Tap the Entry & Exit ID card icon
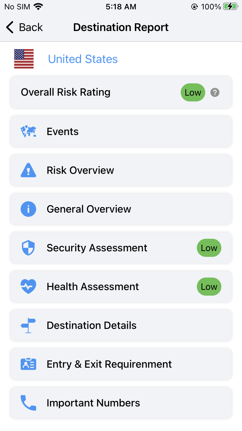 (x=28, y=364)
